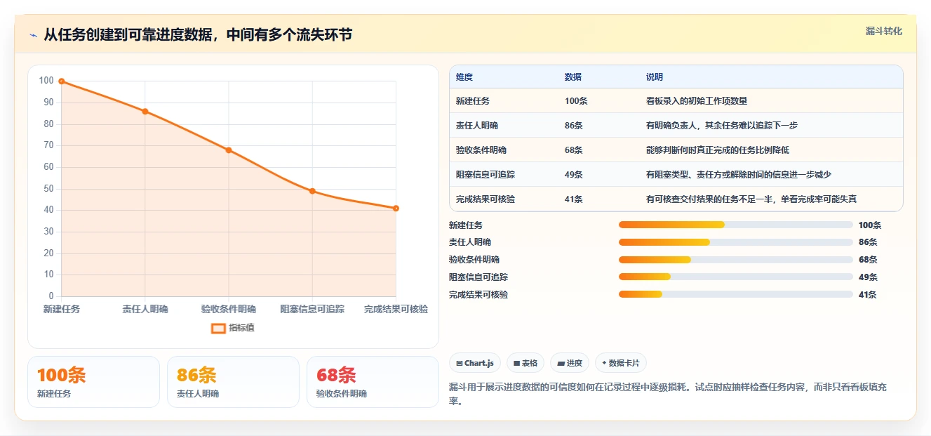This screenshot has height=436, width=931.
Task: Click description starting 有阻塞类型
Action: pyautogui.click(x=739, y=175)
